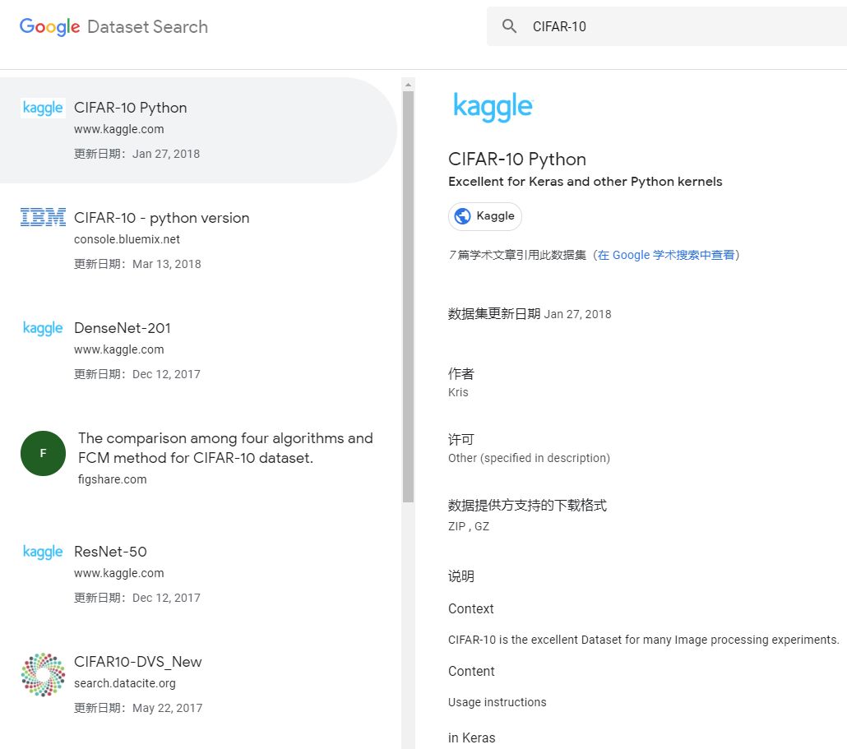Image resolution: width=847 pixels, height=749 pixels.
Task: Click the Kaggle logo beside ResNet-50
Action: pos(43,552)
